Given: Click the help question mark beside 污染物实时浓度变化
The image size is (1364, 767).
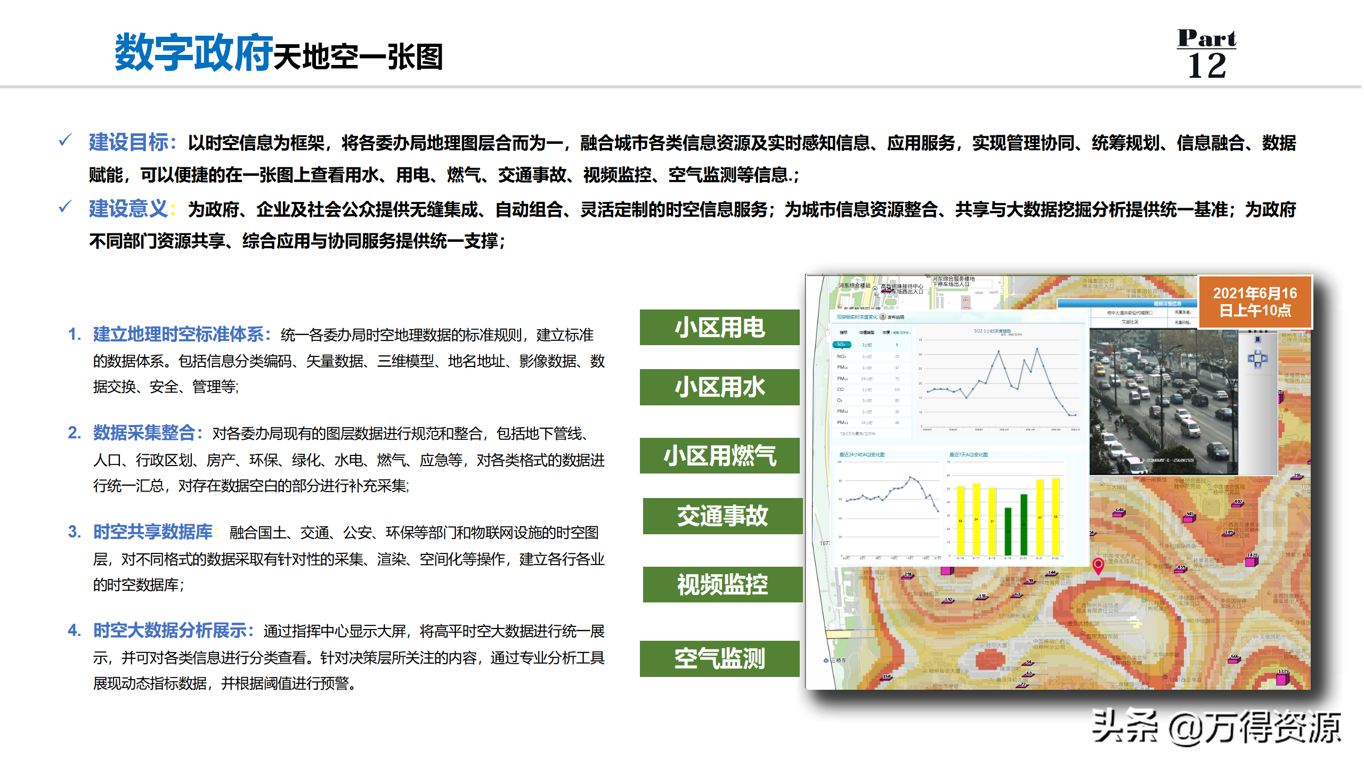Looking at the screenshot, I should (x=883, y=317).
